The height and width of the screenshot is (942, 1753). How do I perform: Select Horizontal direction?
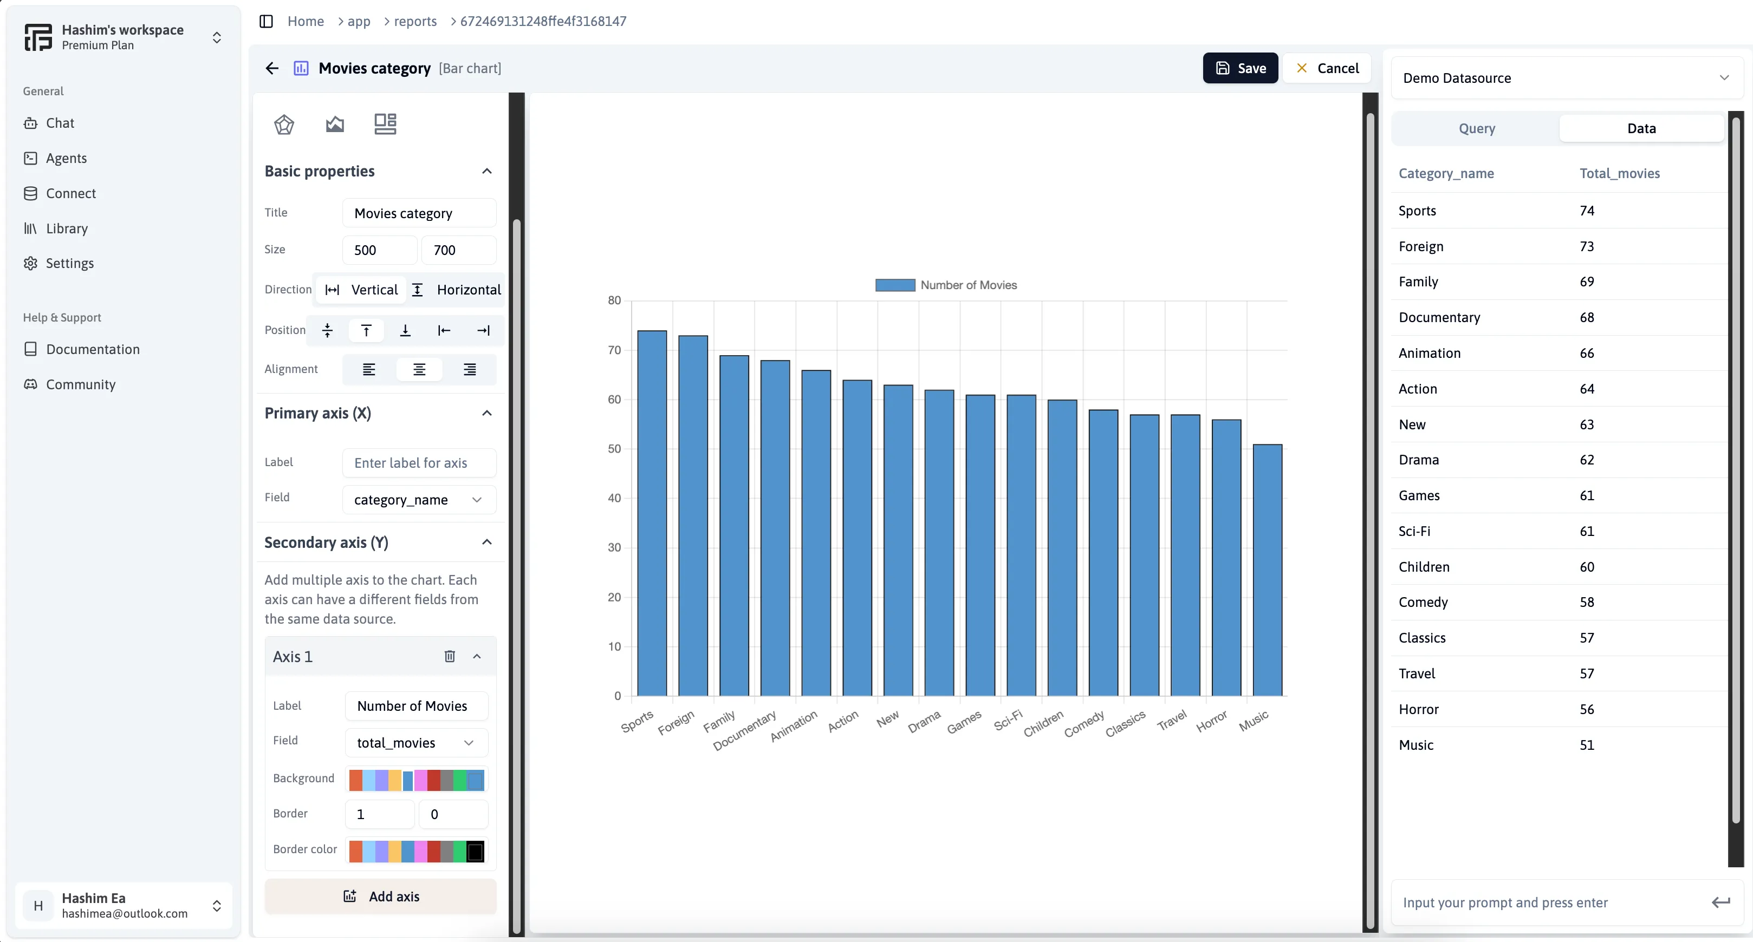click(x=456, y=290)
